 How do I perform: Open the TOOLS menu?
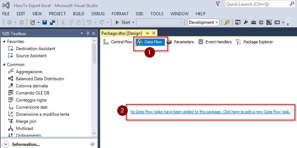157,14
